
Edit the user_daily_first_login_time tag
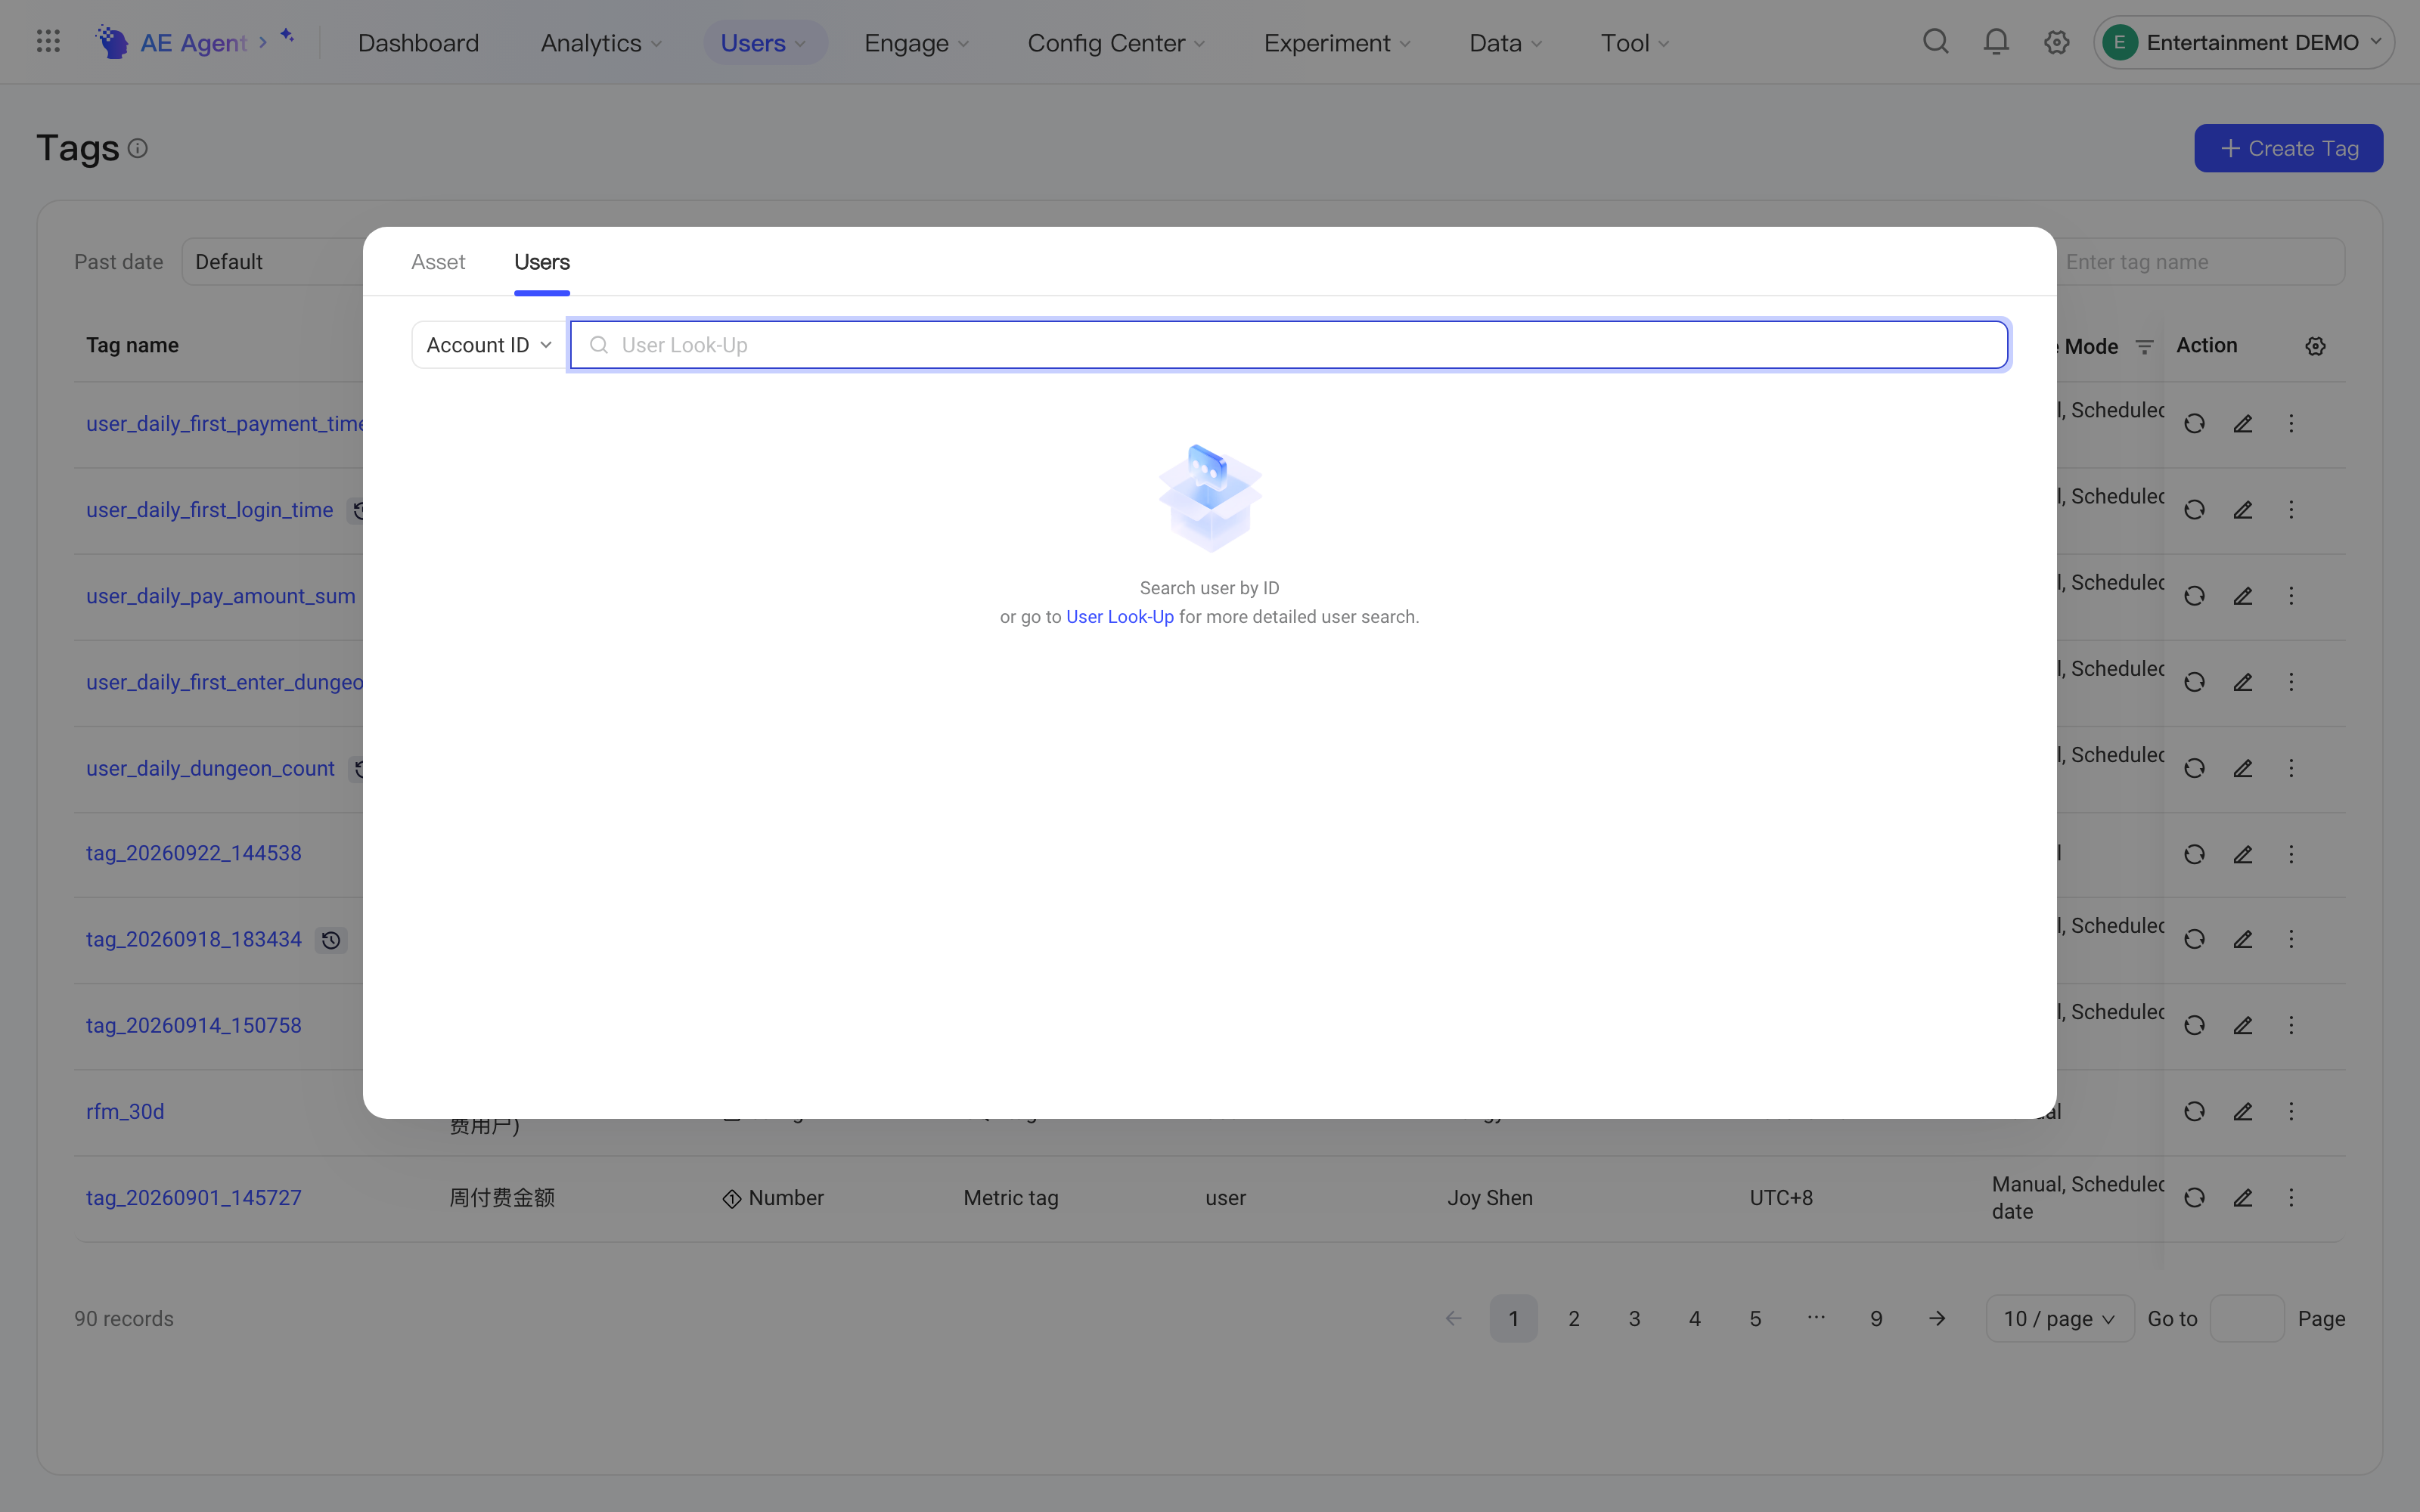[x=2243, y=510]
